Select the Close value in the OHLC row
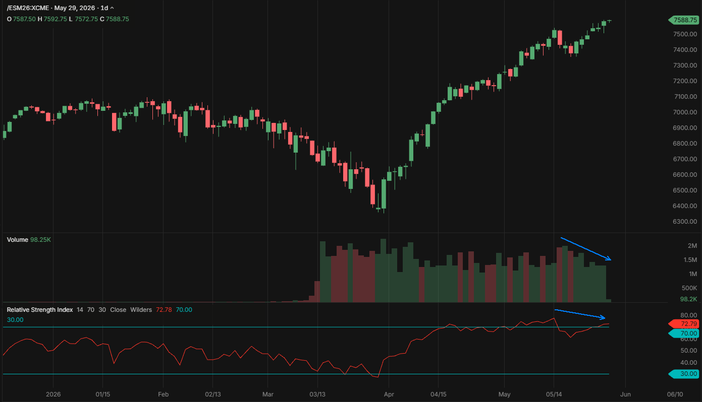702x402 pixels. [x=118, y=19]
